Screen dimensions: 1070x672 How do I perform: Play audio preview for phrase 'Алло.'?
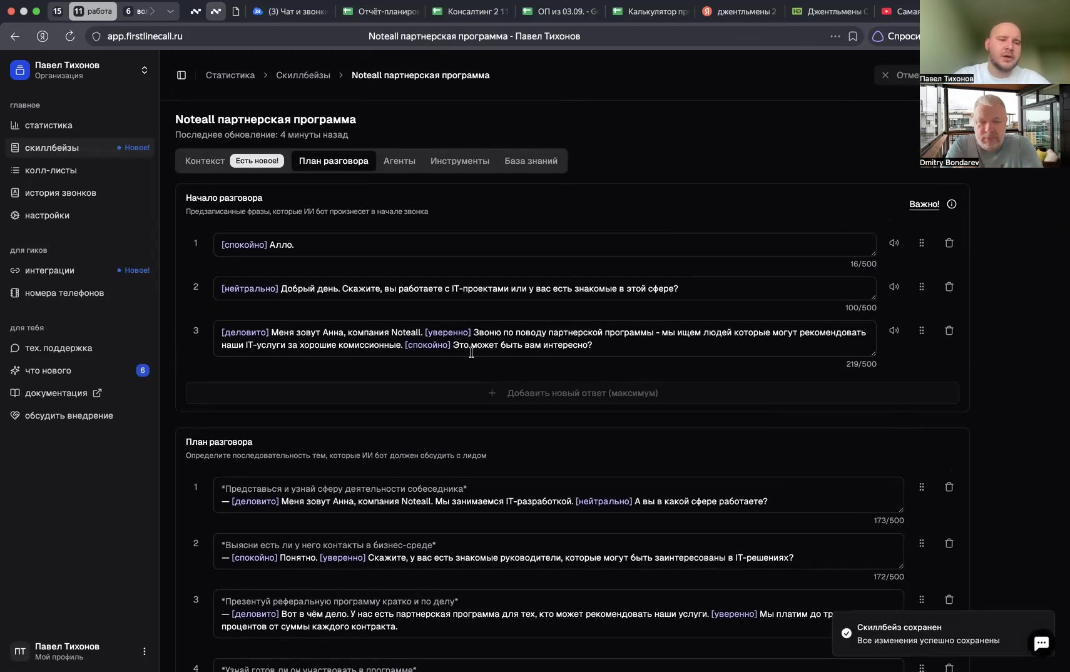[x=894, y=243]
